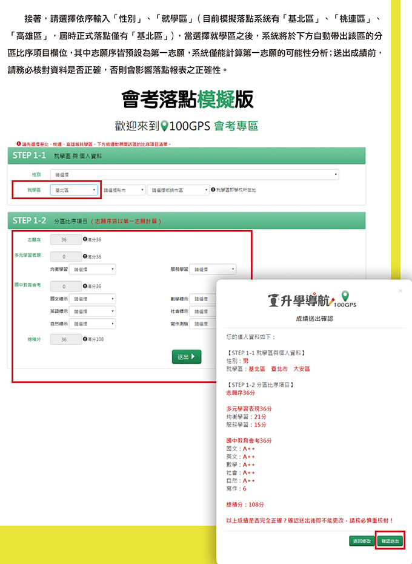Select the 國文標示 dropdown
The height and width of the screenshot is (564, 412).
93,299
